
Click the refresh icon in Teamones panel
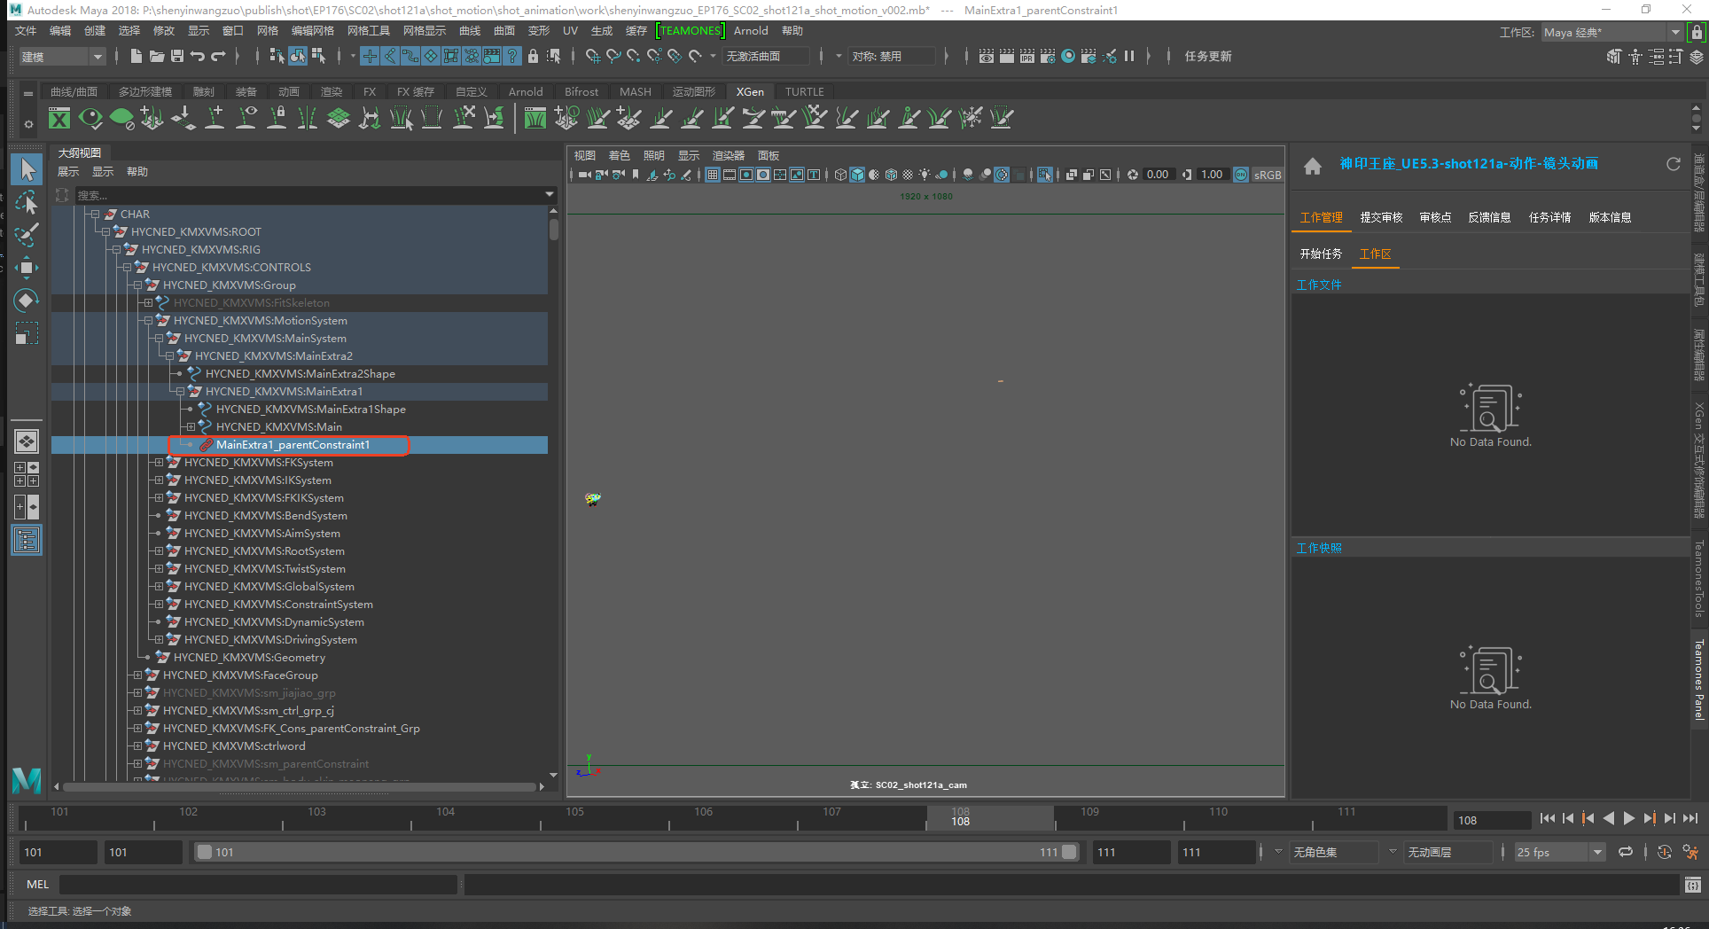tap(1674, 164)
